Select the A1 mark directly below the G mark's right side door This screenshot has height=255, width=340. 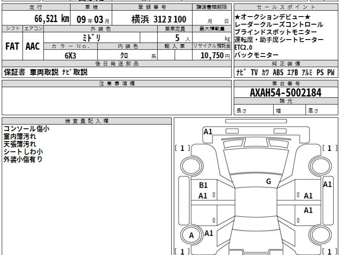308,196
